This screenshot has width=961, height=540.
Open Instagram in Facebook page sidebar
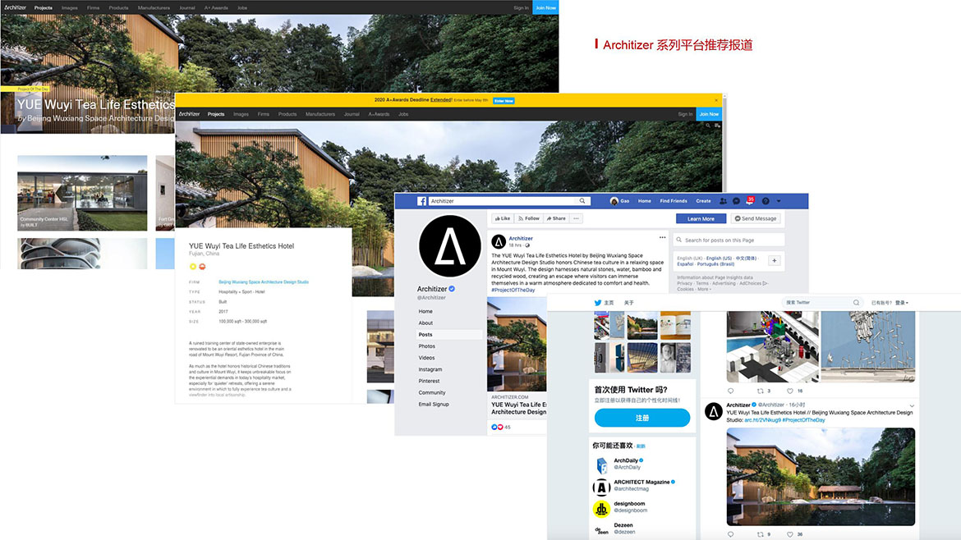(x=430, y=369)
